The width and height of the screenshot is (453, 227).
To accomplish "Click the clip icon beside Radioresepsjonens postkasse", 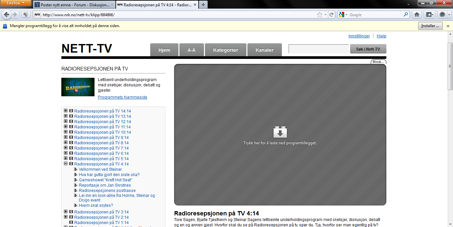I will point(76,191).
